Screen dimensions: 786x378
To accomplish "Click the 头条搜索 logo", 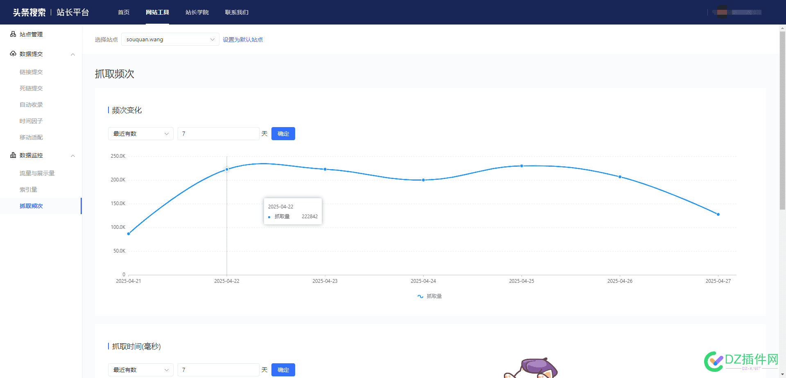I will (29, 12).
